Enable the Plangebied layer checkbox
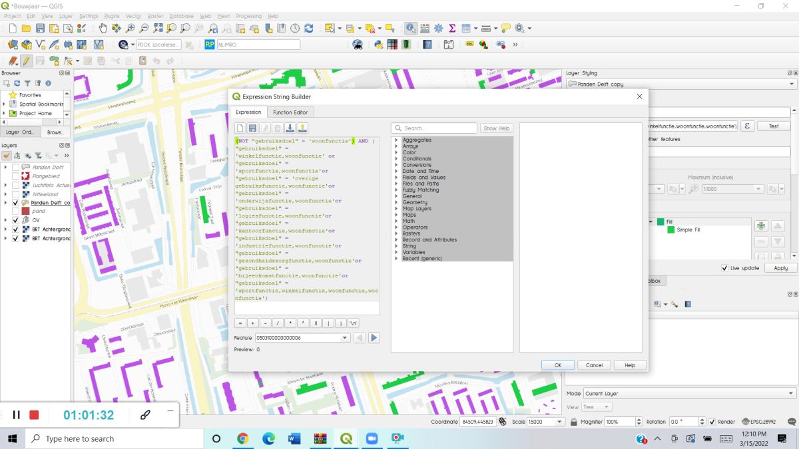Viewport: 799px width, 449px height. (15, 176)
